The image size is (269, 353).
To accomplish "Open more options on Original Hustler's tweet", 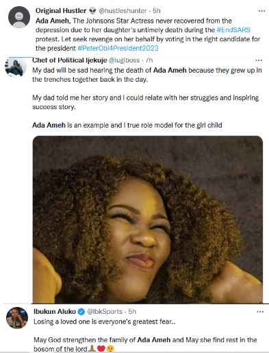I will tap(261, 11).
